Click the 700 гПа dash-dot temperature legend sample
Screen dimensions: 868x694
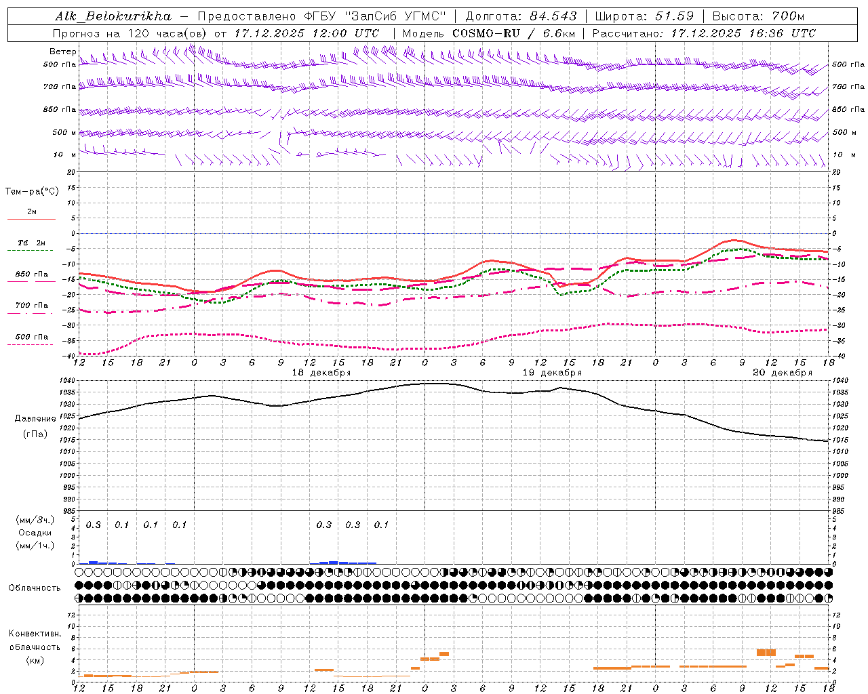30,314
